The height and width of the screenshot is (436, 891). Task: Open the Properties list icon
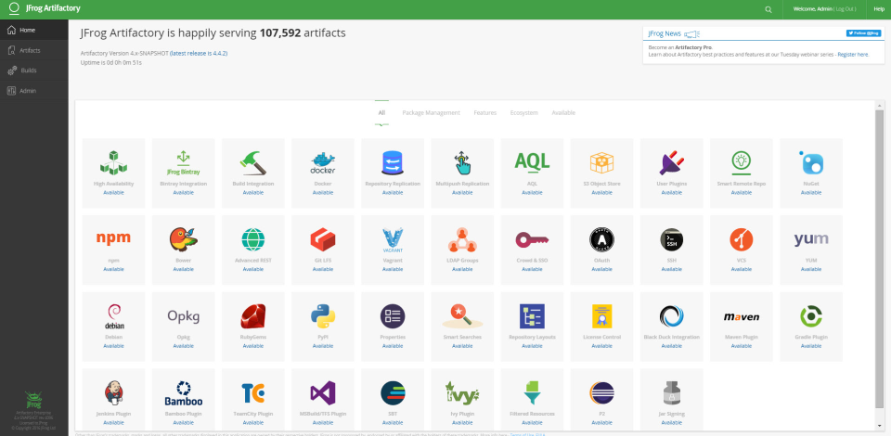393,316
